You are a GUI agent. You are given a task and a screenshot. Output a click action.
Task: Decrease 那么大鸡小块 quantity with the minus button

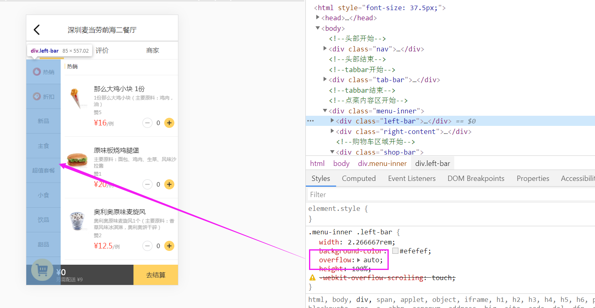tap(147, 123)
